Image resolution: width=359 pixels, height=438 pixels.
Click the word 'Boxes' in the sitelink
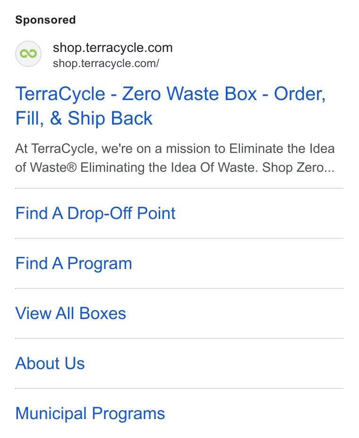click(103, 313)
